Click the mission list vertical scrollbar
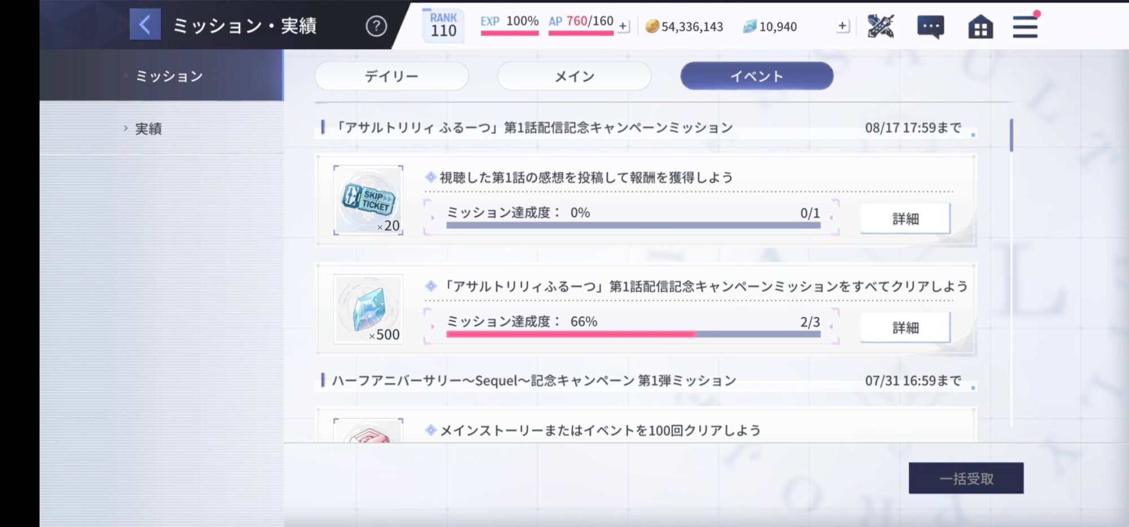 point(1011,135)
